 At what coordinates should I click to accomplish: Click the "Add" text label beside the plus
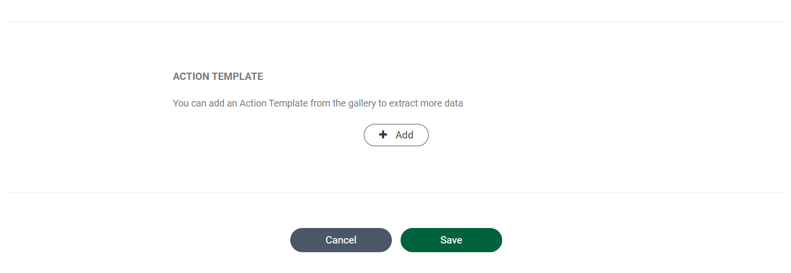(404, 135)
